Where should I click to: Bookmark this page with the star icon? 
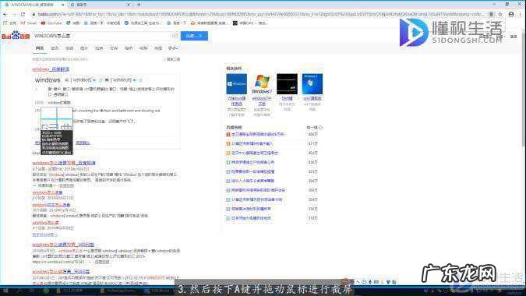point(500,15)
